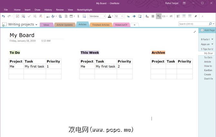The height and width of the screenshot is (137, 216).
Task: Click the paperclip attach file icon
Action: point(78,16)
